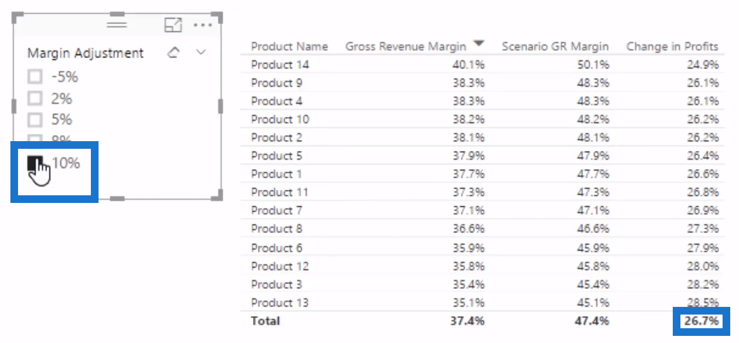739x343 pixels.
Task: Click the total 47.4% scenario margin
Action: (592, 321)
